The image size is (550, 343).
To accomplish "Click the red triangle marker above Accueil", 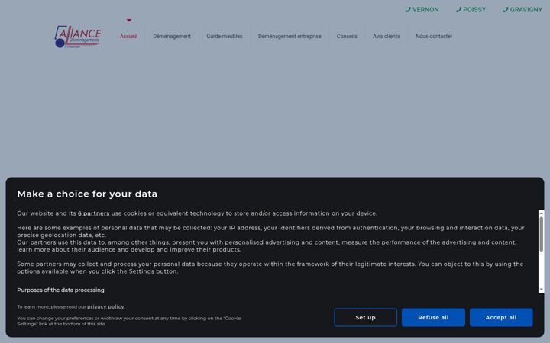I will pos(129,21).
